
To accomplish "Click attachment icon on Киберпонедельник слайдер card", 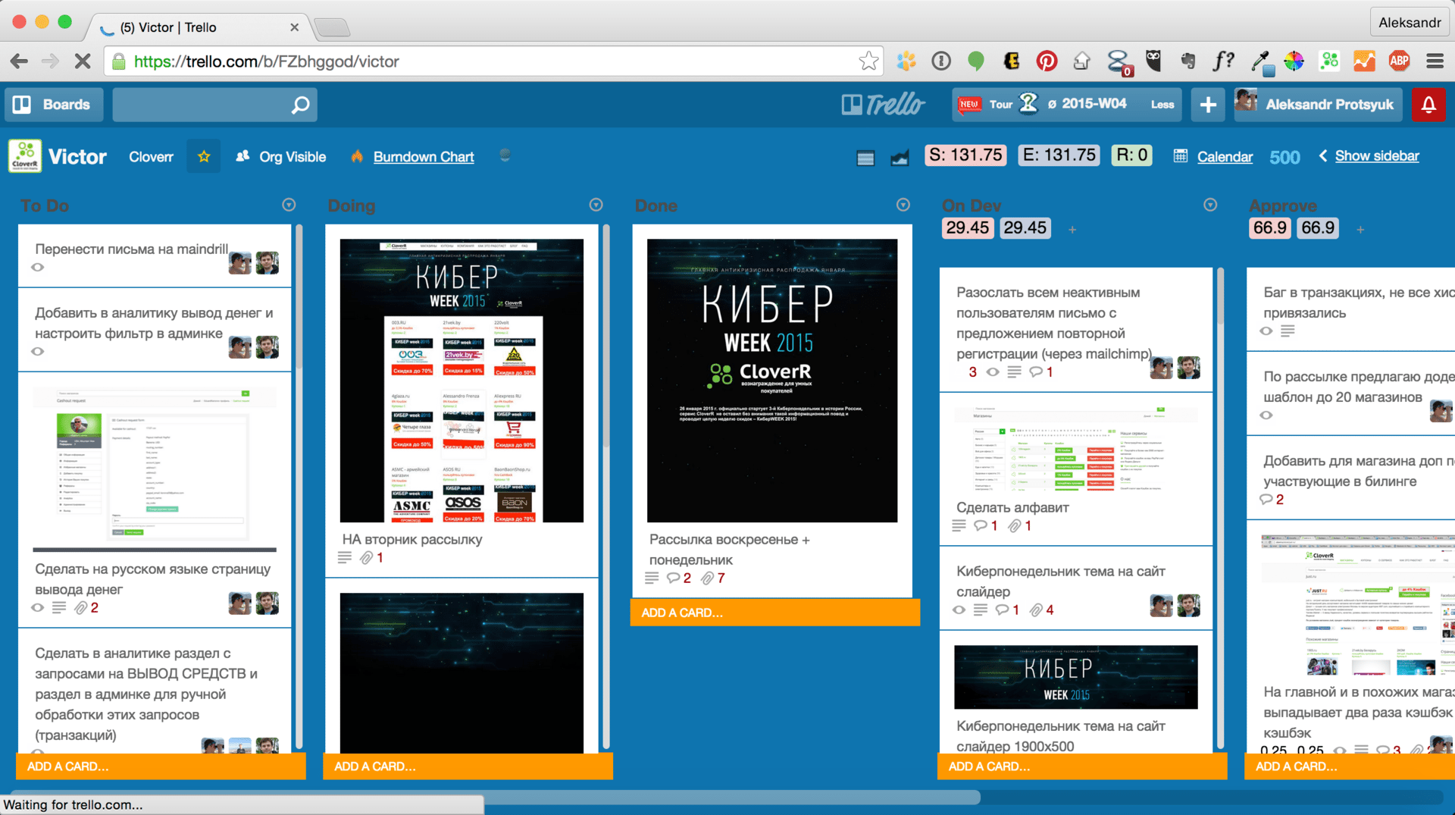I will [1037, 610].
